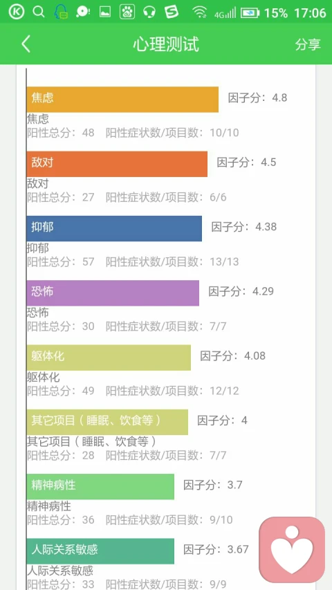Tap the gallery picture status icon

click(x=105, y=12)
